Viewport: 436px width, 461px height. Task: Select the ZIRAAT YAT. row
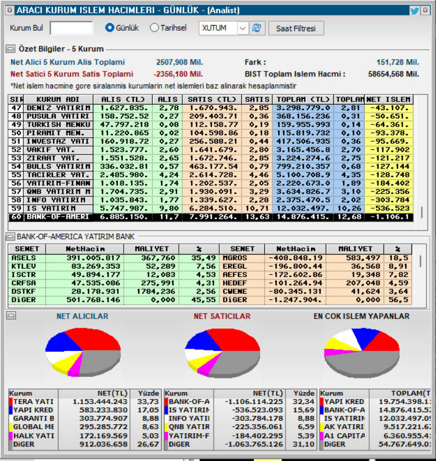pyautogui.click(x=211, y=158)
